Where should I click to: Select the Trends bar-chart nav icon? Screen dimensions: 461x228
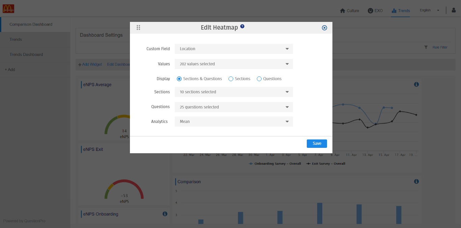point(394,10)
